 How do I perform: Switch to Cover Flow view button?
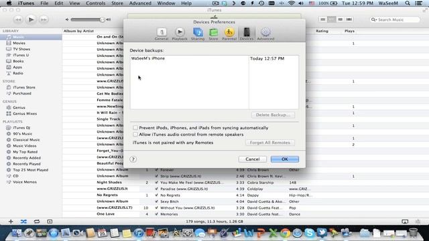click(349, 19)
